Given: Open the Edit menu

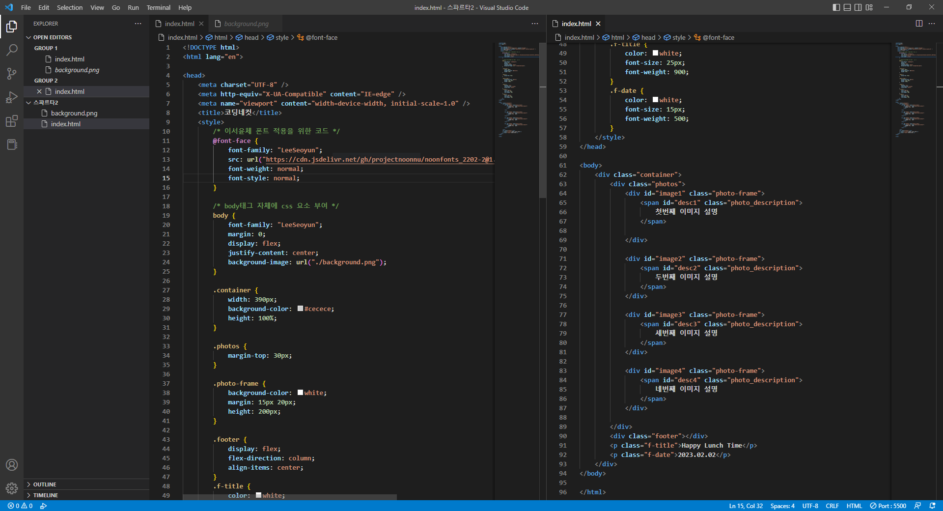Looking at the screenshot, I should click(x=44, y=7).
